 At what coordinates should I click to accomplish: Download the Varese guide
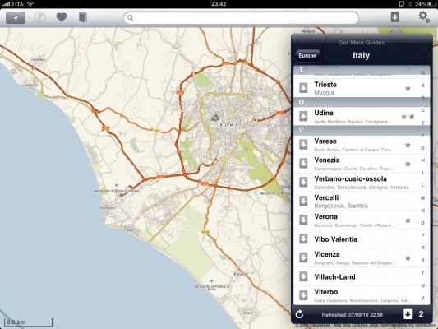tap(303, 145)
